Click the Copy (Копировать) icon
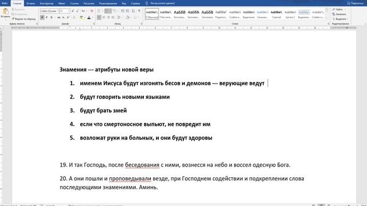 click(13, 14)
